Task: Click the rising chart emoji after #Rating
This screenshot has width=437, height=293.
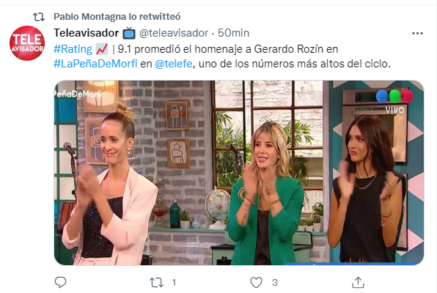Action: click(102, 49)
